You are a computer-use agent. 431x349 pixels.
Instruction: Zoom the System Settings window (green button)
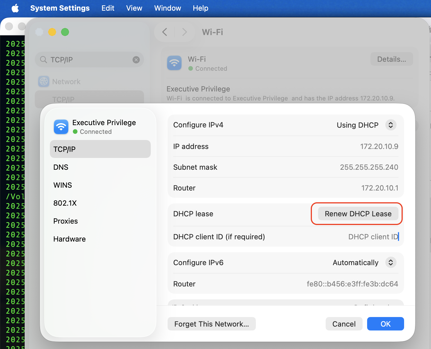tap(65, 32)
